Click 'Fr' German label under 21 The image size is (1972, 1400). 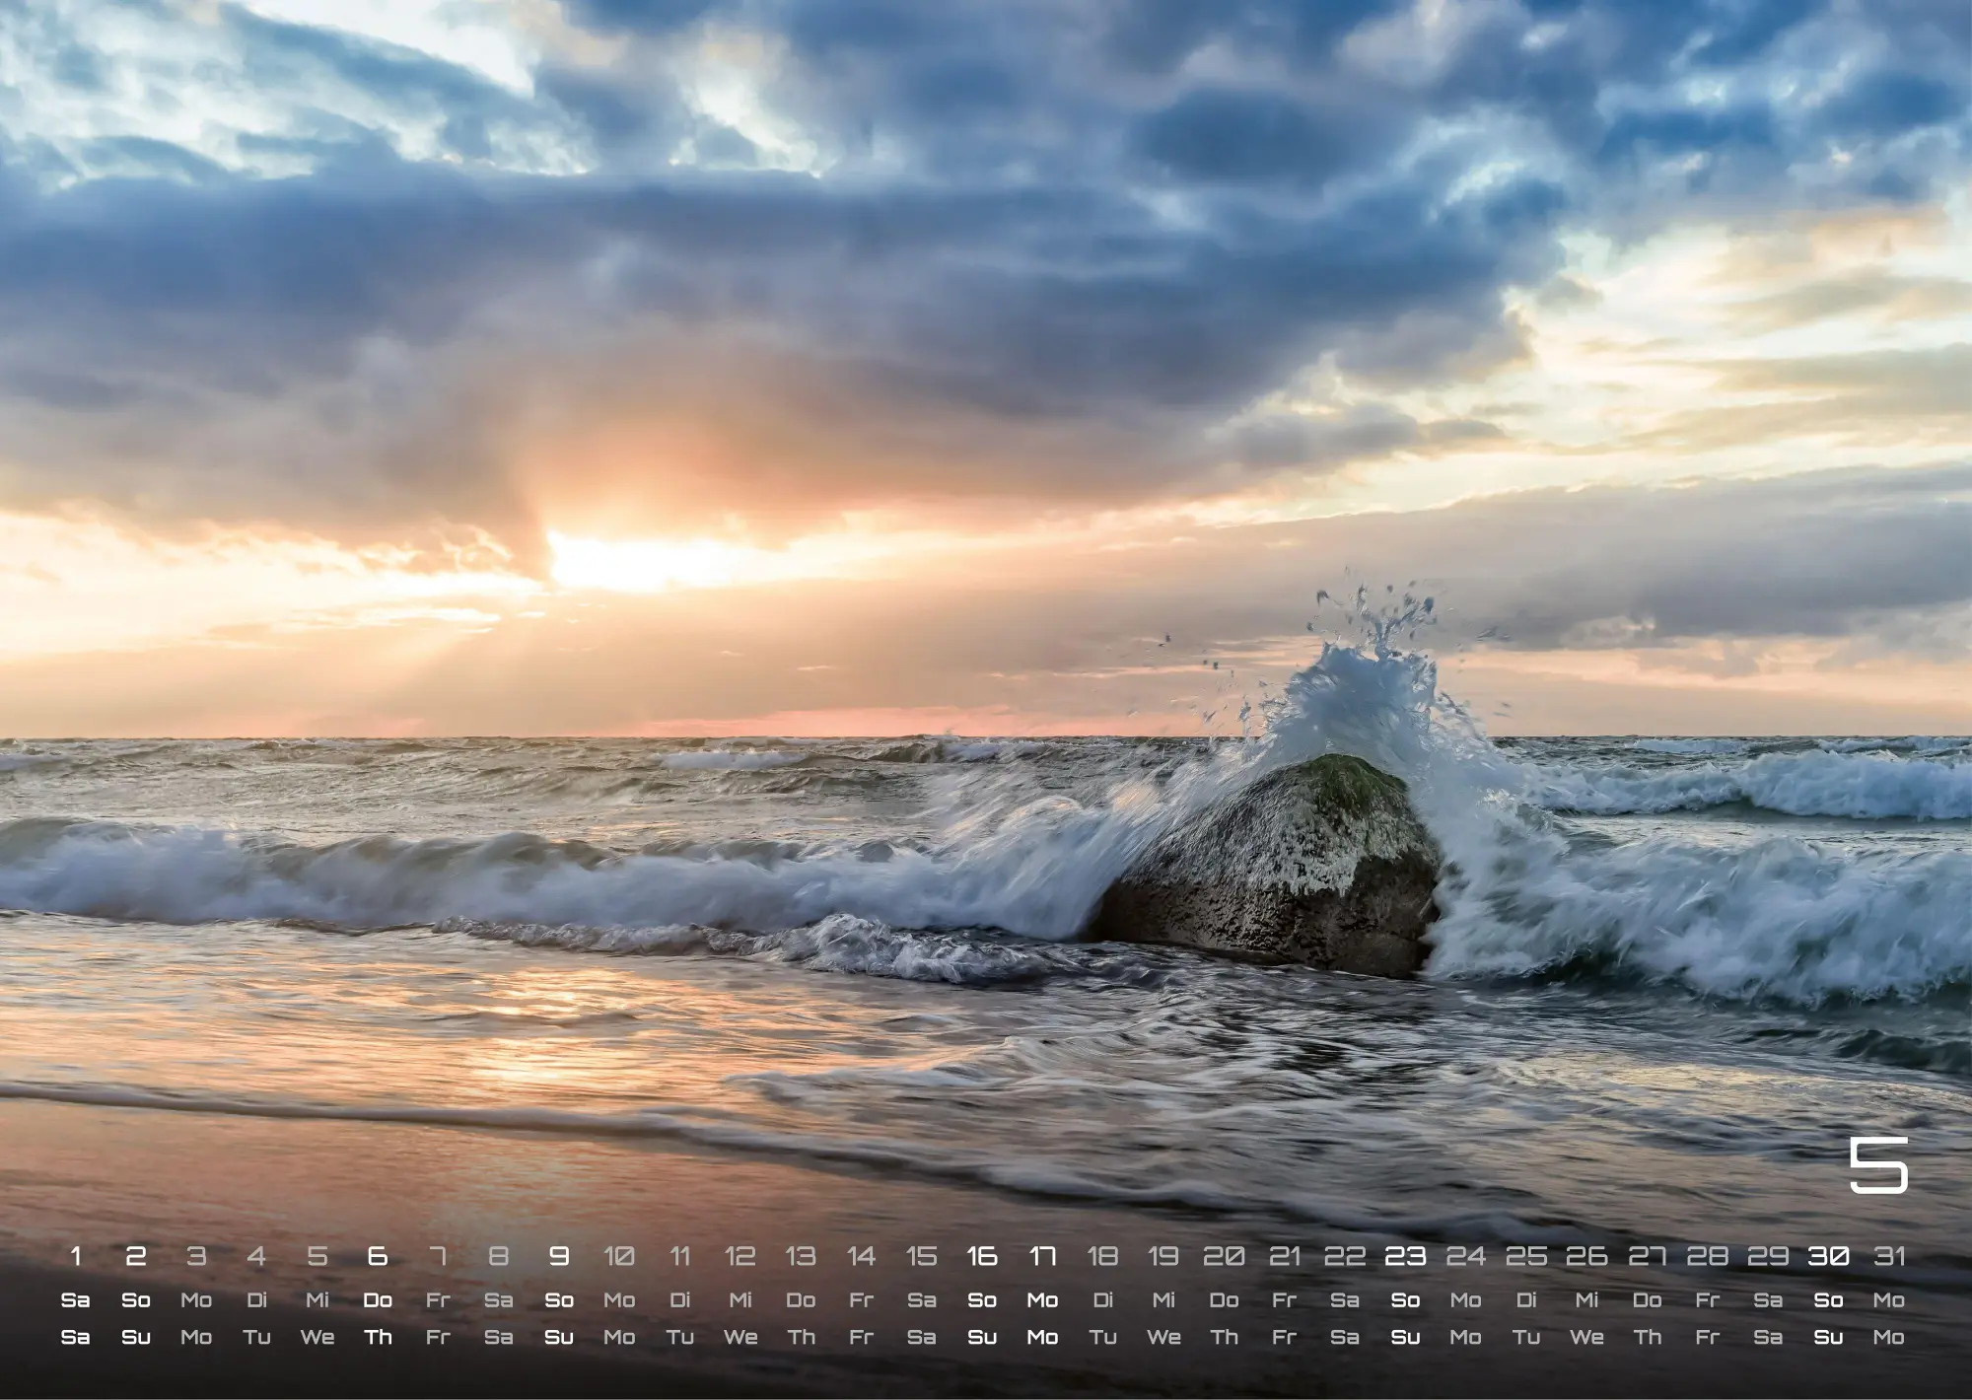[x=1284, y=1300]
